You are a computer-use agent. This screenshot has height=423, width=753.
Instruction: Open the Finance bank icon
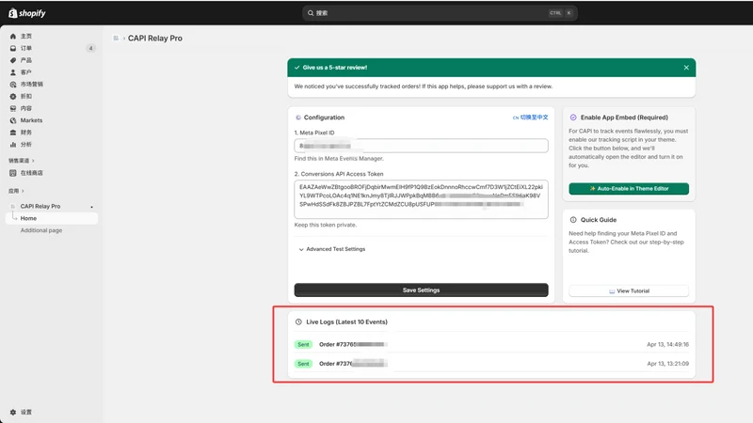click(13, 133)
